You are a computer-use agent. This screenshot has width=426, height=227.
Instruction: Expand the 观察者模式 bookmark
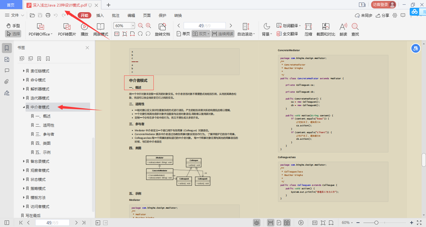pyautogui.click(x=24, y=171)
